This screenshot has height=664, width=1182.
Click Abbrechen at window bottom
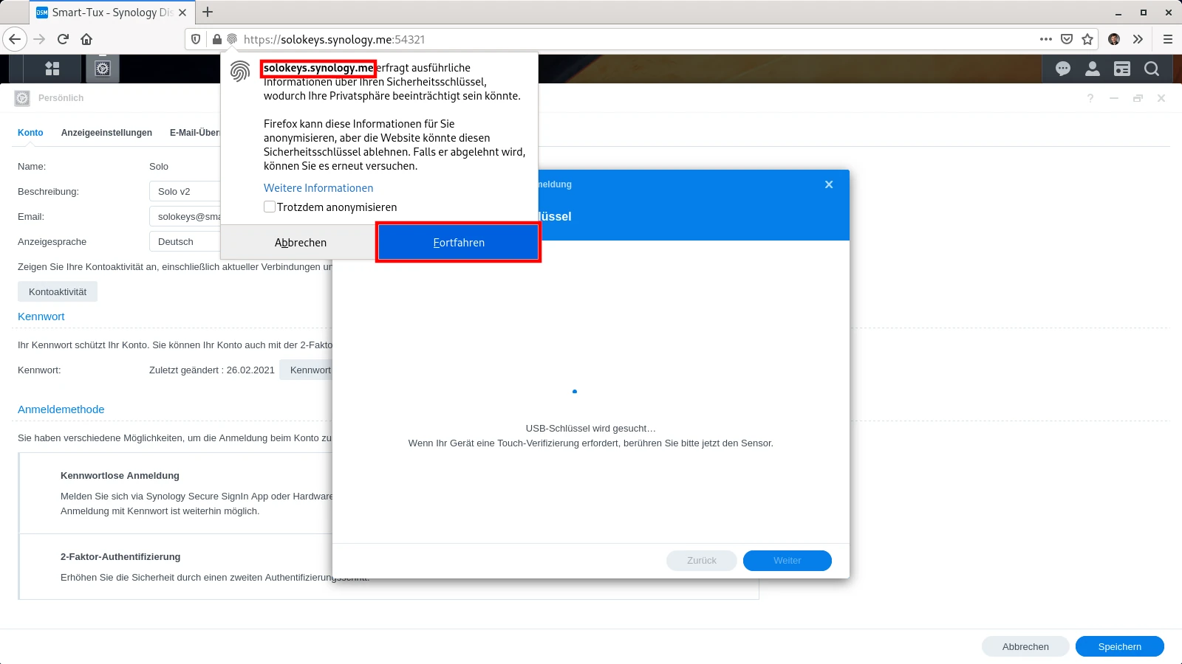[1025, 646]
